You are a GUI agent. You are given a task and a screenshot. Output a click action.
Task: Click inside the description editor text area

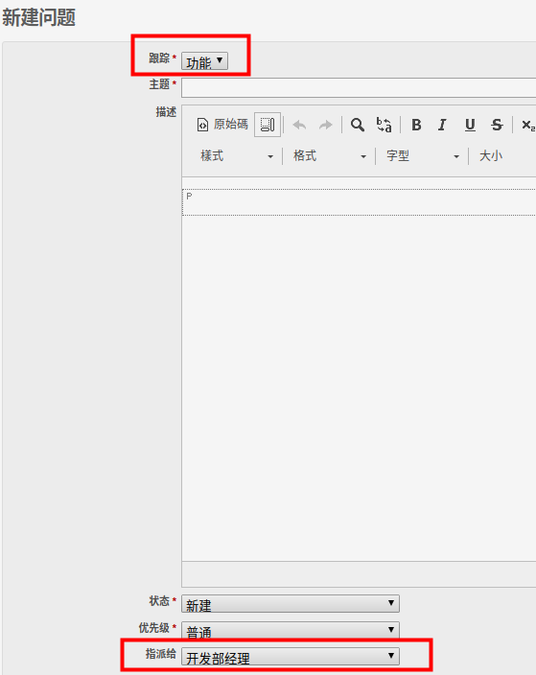[x=359, y=375]
